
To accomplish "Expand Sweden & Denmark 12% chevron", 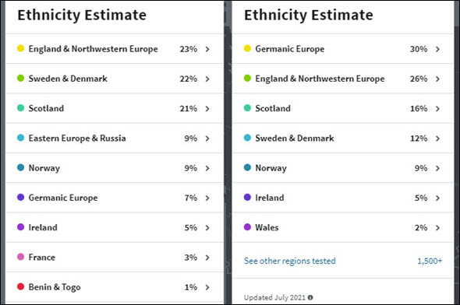I will pos(437,138).
